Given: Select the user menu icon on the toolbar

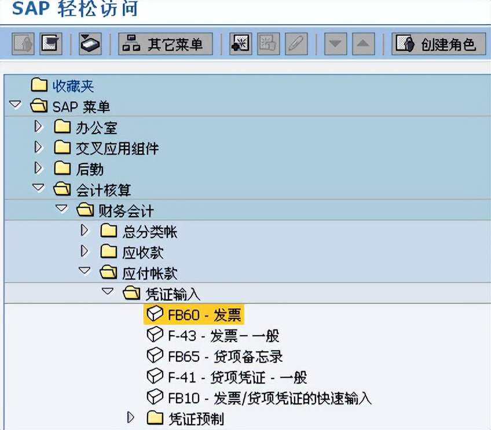Looking at the screenshot, I should pos(22,44).
